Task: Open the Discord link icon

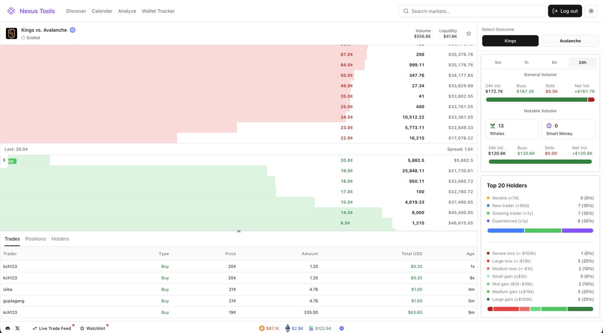Action: [8, 328]
